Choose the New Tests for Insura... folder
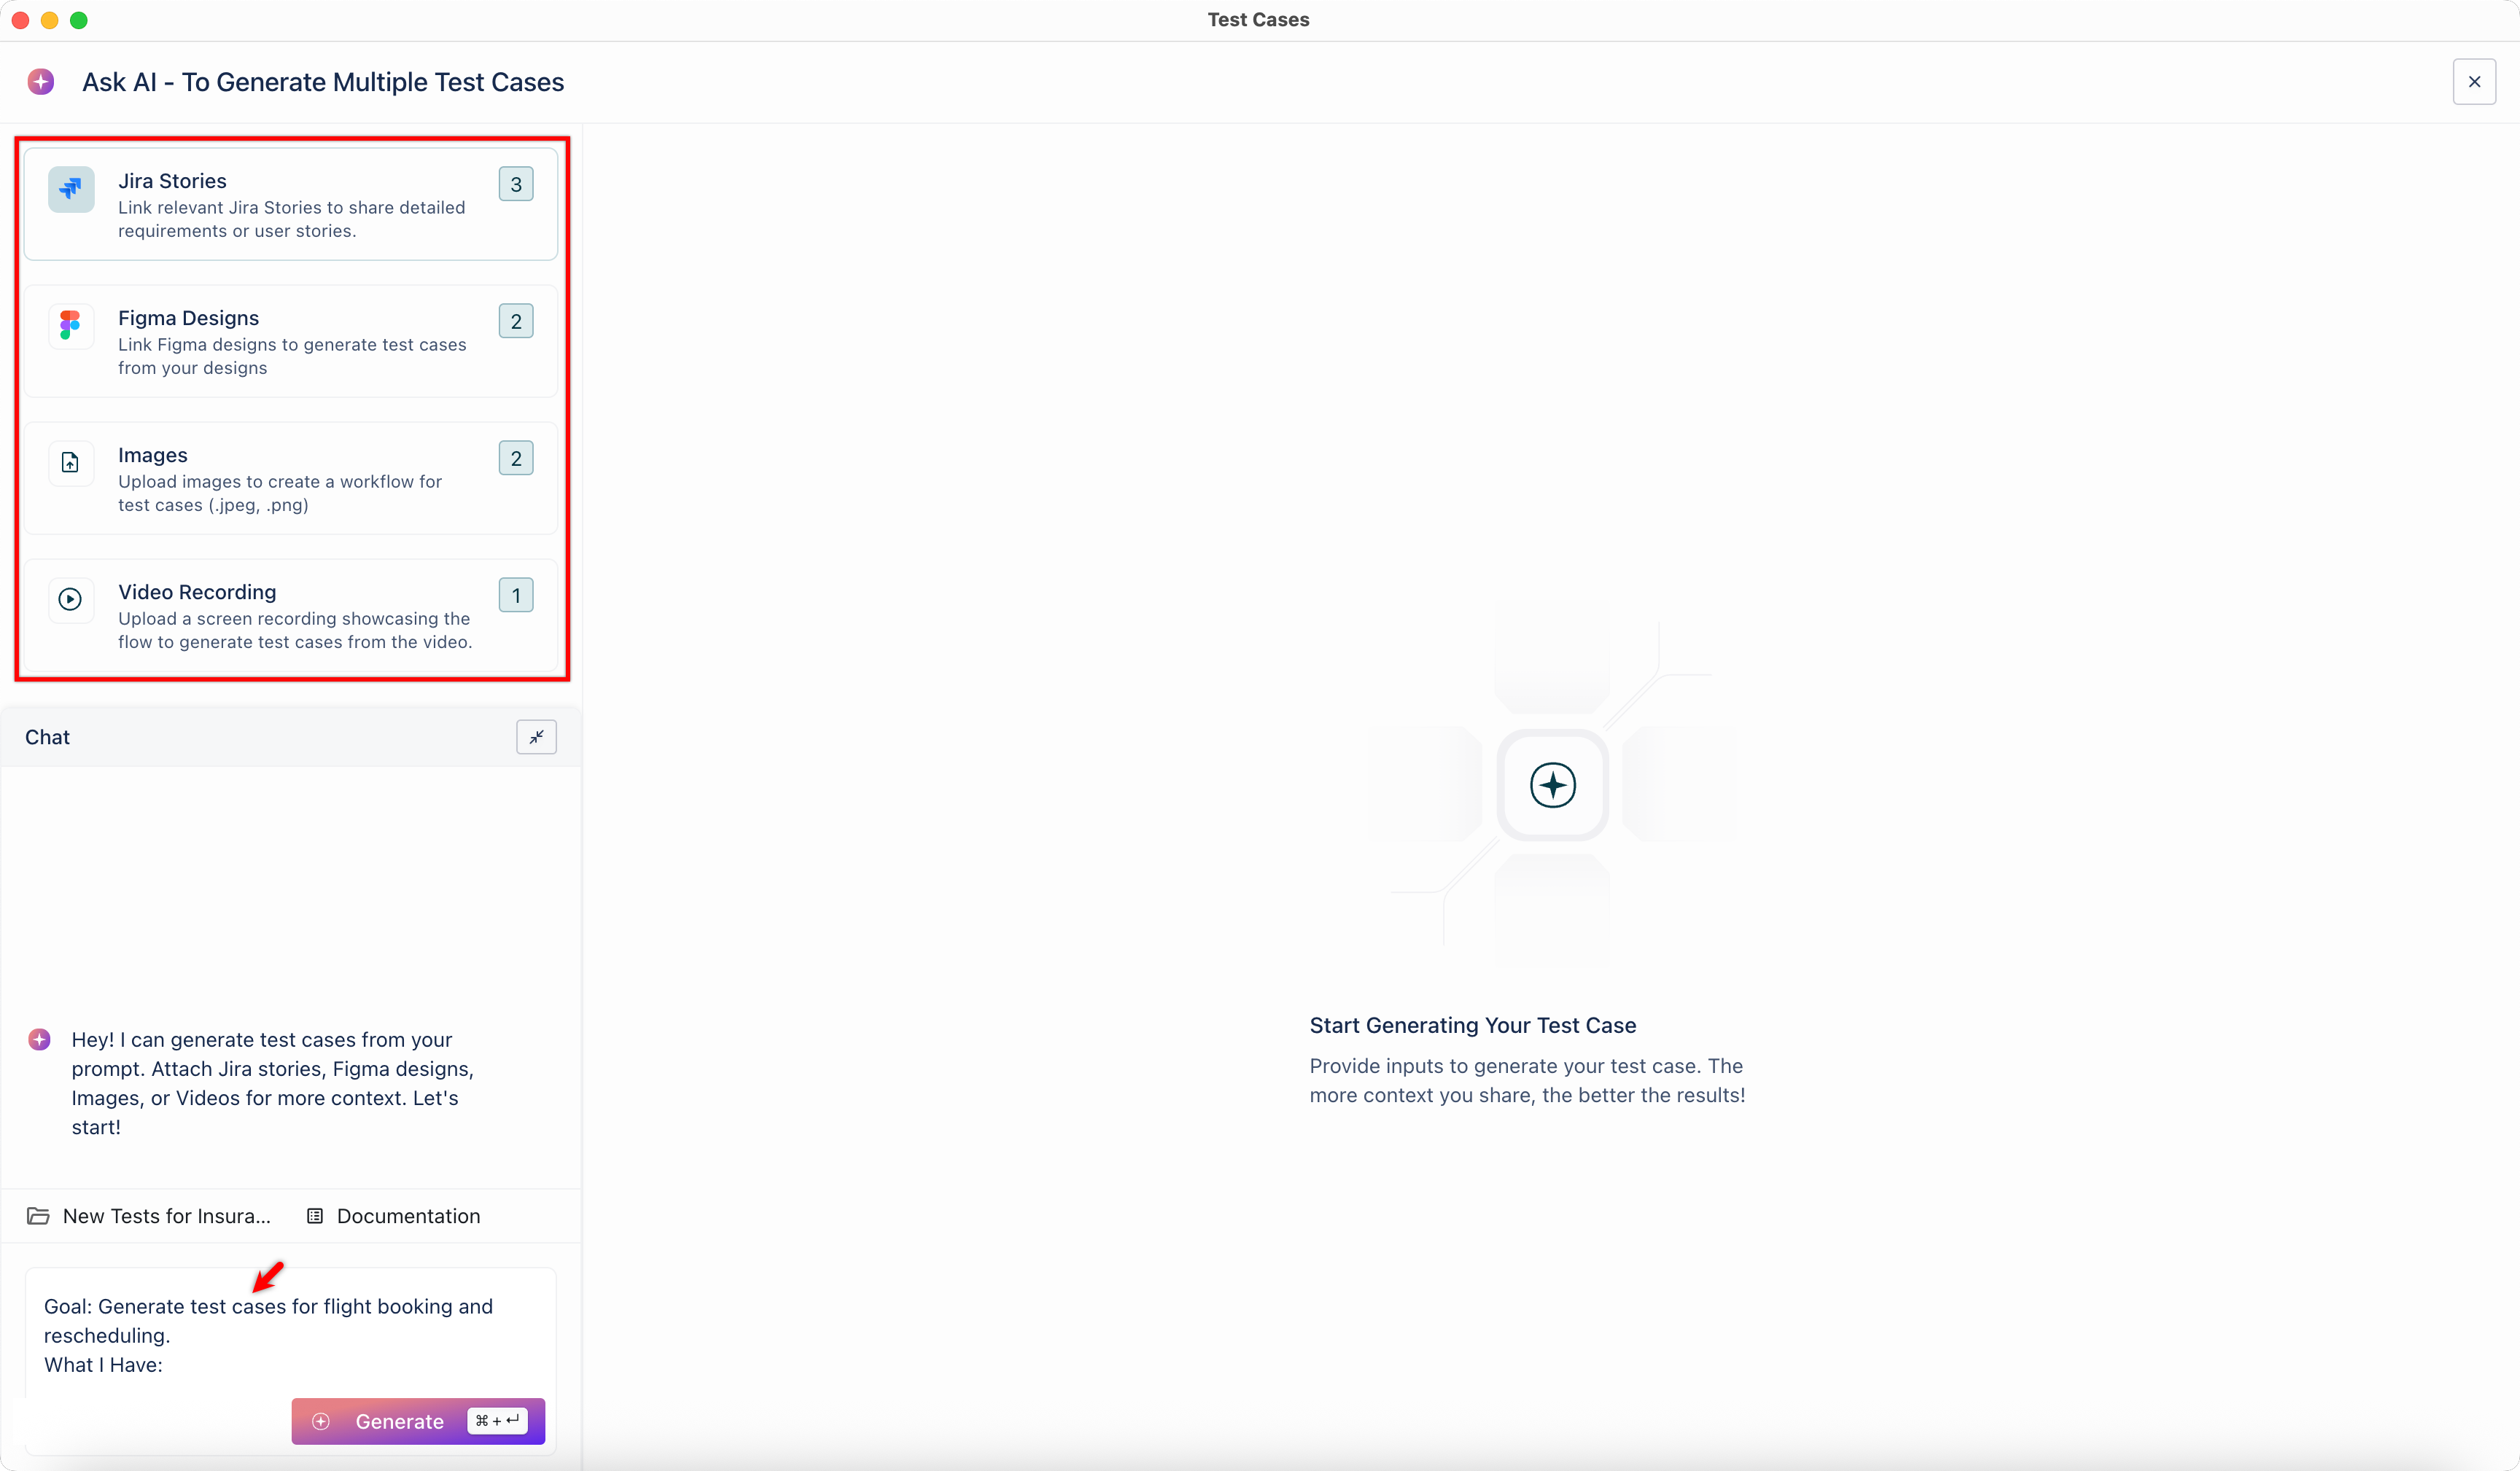This screenshot has width=2520, height=1471. (165, 1216)
